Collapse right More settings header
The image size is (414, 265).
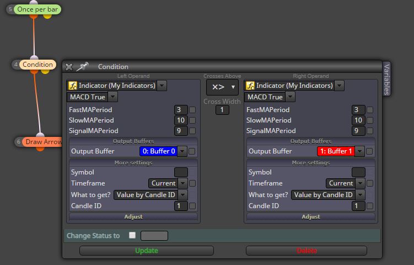click(x=311, y=163)
